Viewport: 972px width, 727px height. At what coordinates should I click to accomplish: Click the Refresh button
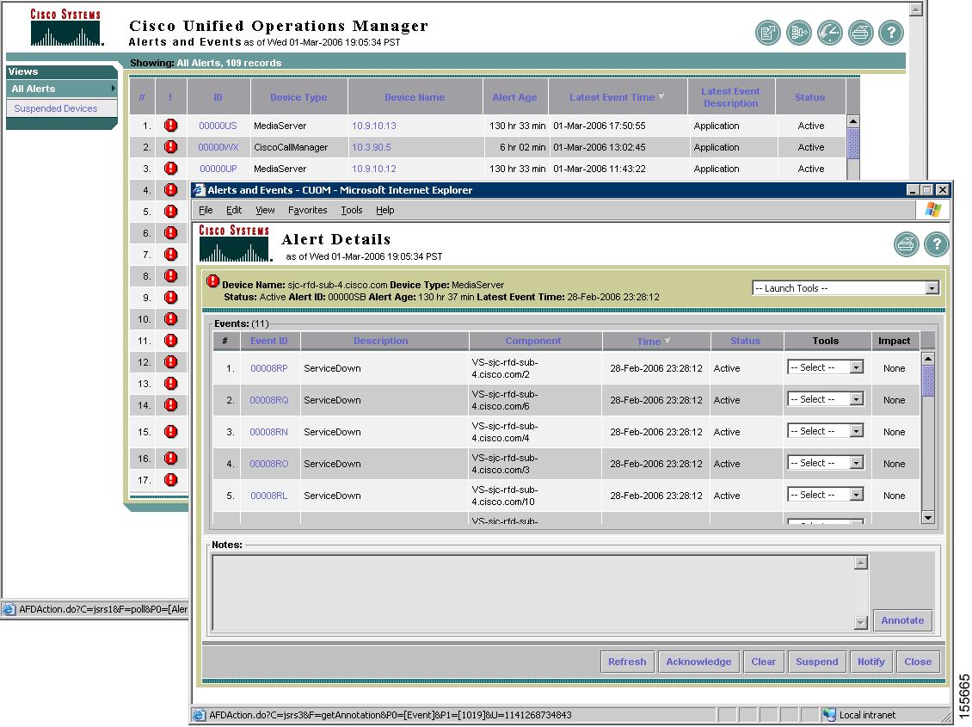627,662
